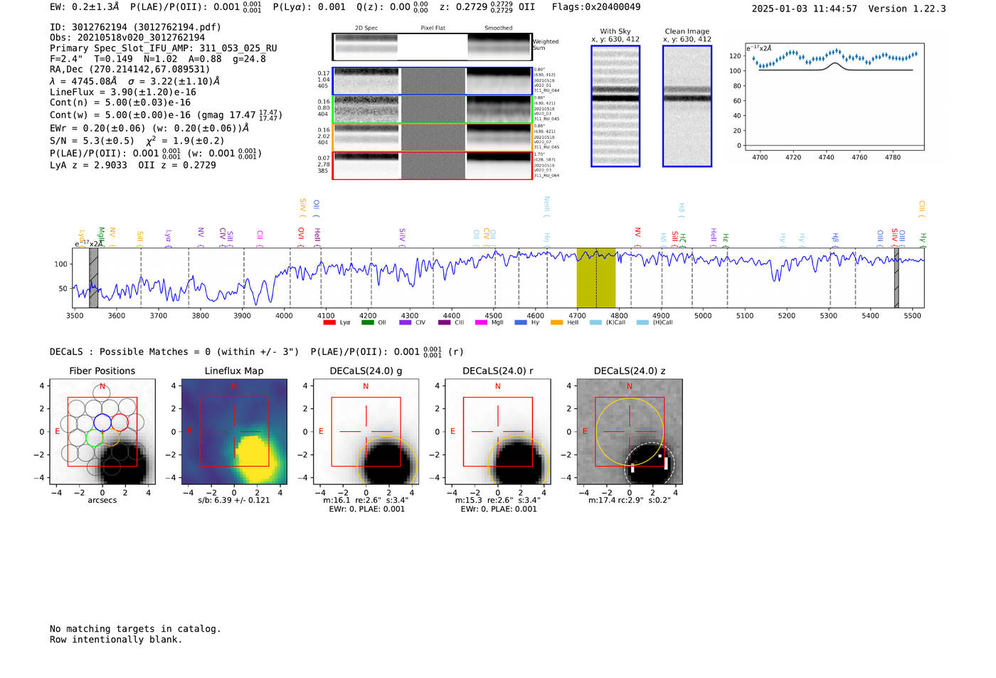Click the 'm:17.4 rc:2.9" s:0.2"' caption

(630, 500)
